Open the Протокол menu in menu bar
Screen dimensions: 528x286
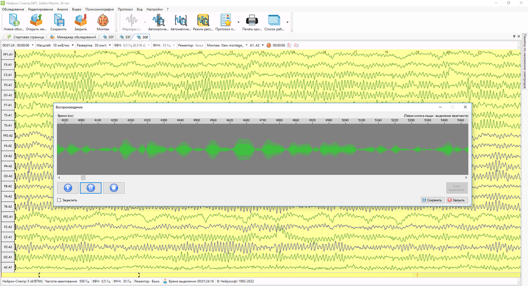[125, 9]
